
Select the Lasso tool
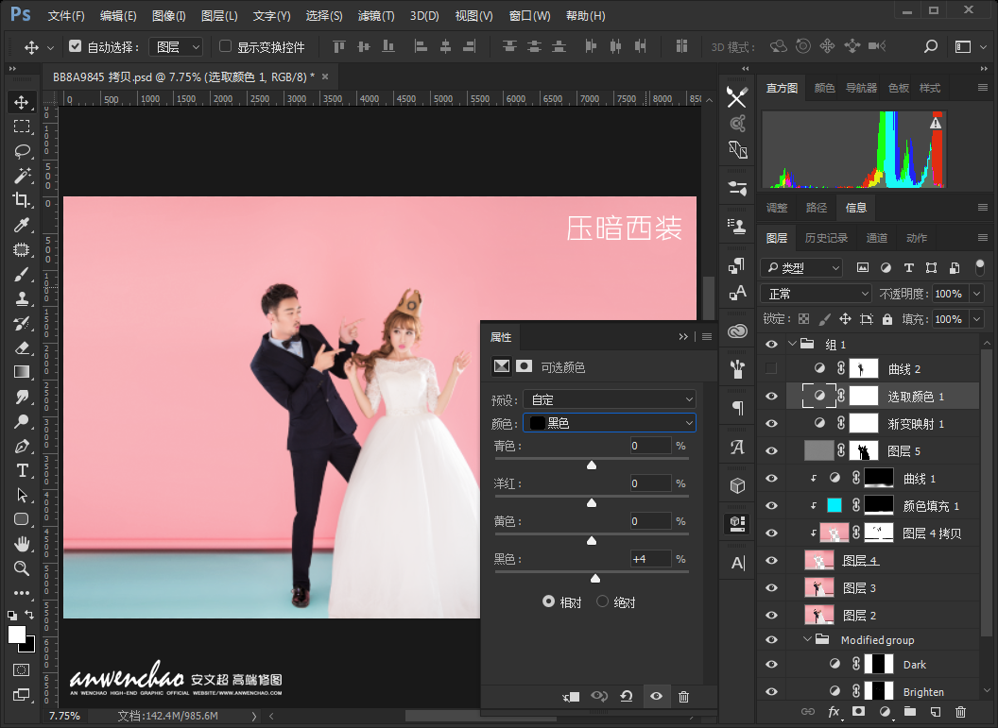click(22, 151)
